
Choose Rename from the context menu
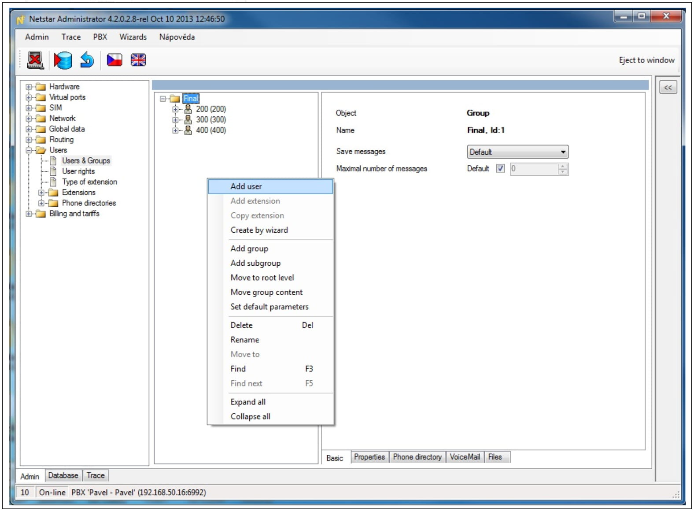point(270,340)
